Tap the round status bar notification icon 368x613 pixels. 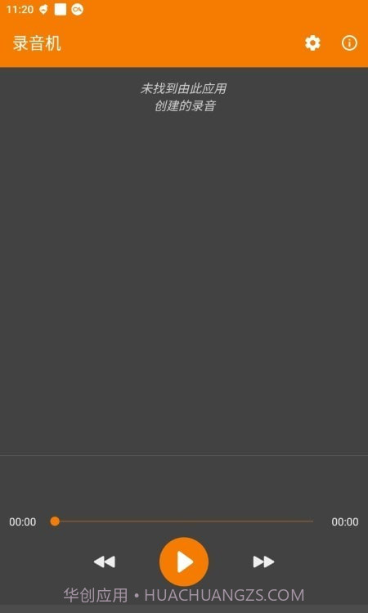78,10
